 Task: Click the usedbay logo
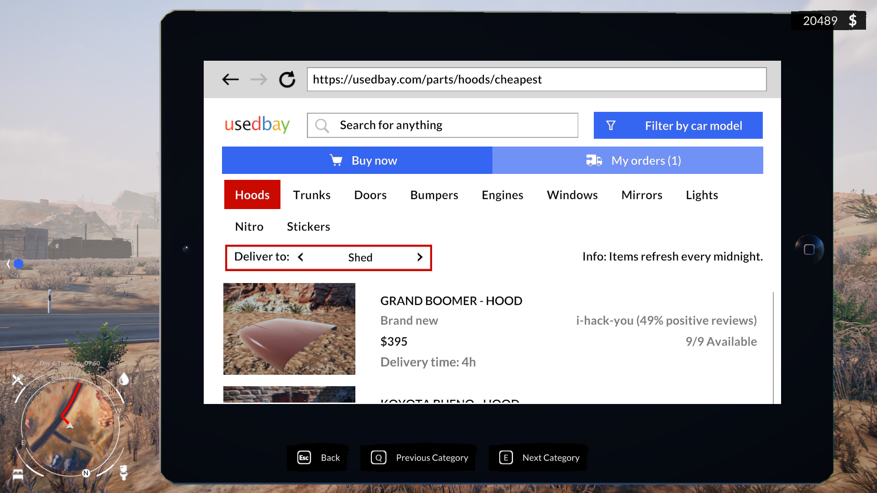[257, 124]
